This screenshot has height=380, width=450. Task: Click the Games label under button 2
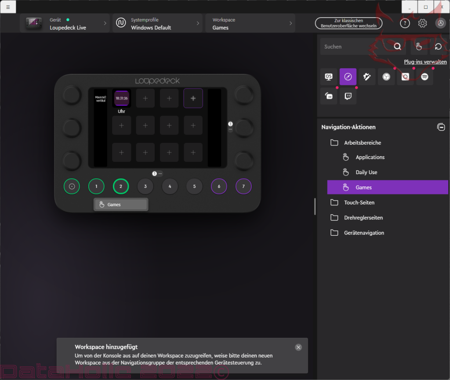pos(121,205)
